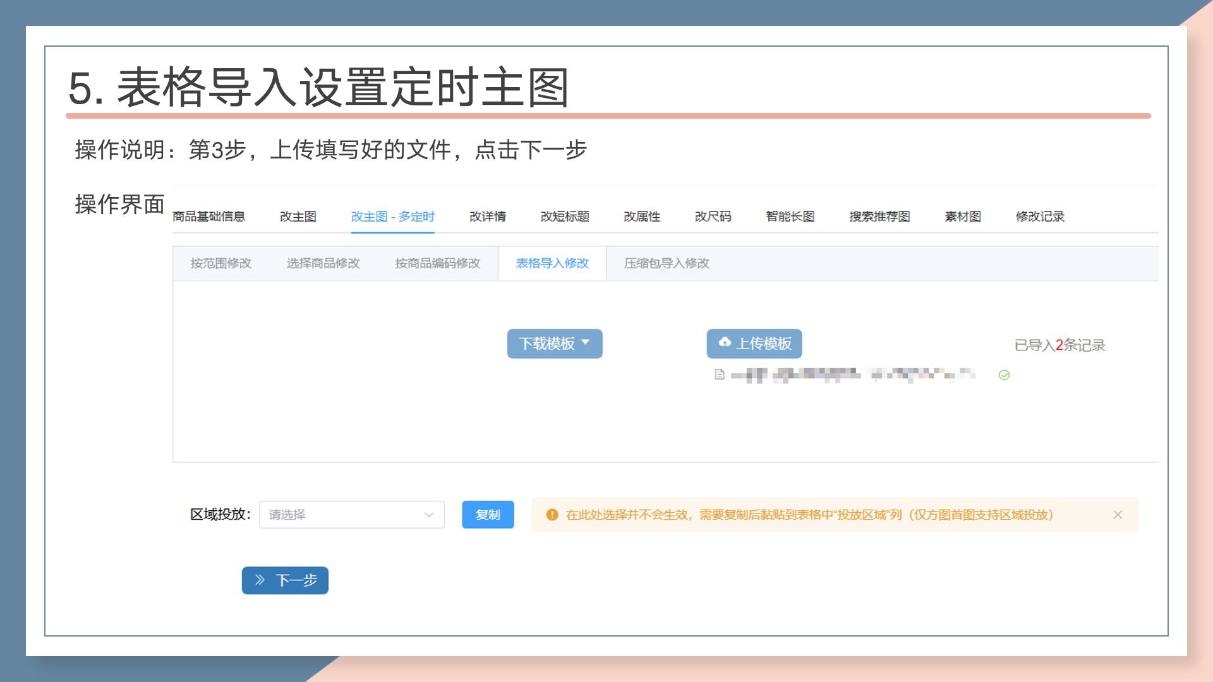1213x682 pixels.
Task: Click the orange warning info icon
Action: tap(552, 515)
